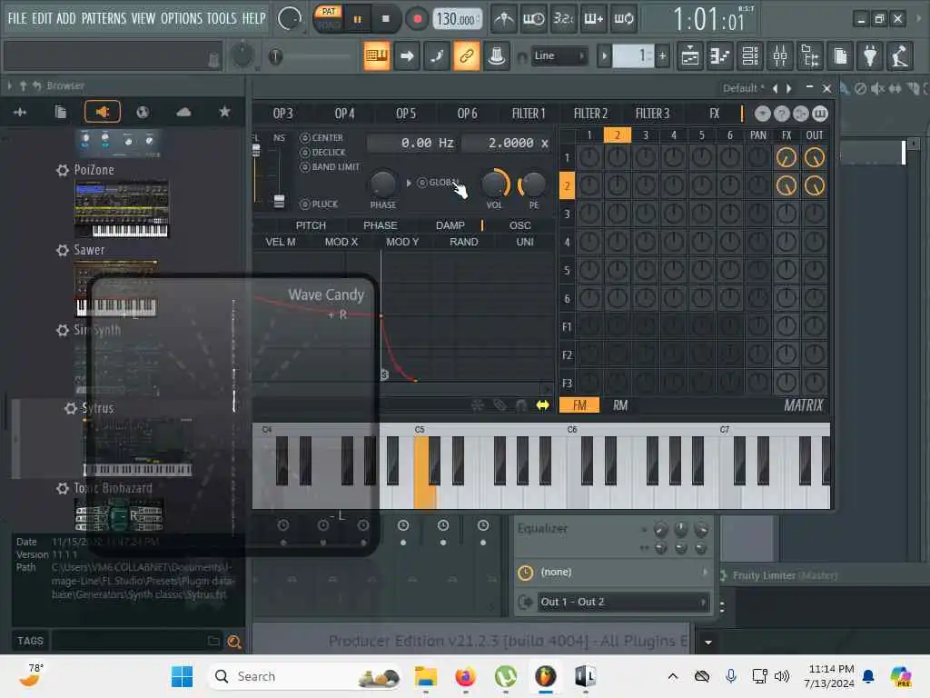Click the tempo 130.000 display

pyautogui.click(x=456, y=20)
